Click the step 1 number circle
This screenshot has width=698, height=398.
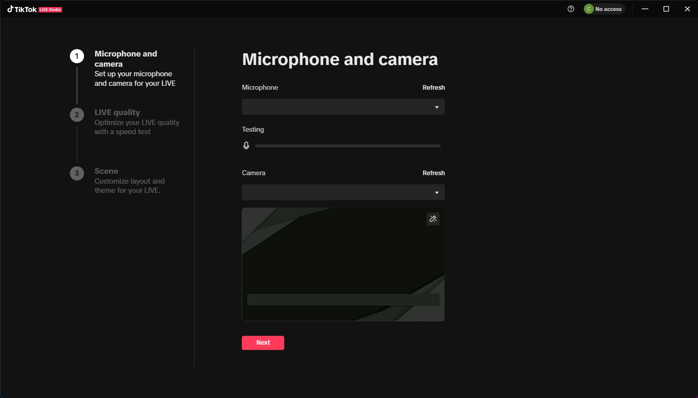77,56
